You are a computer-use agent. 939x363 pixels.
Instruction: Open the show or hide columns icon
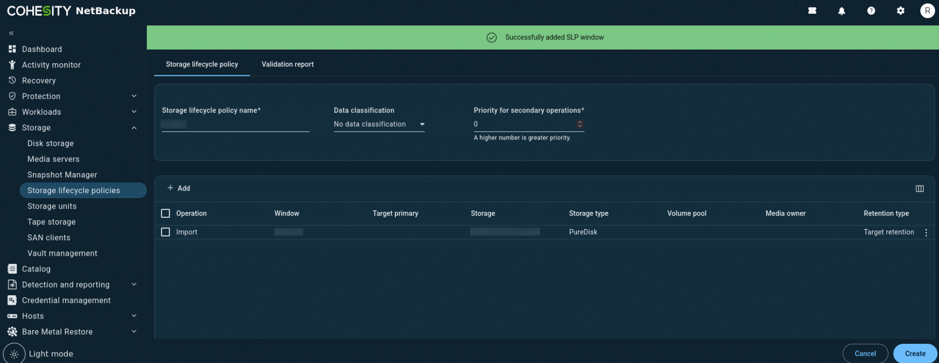point(920,189)
